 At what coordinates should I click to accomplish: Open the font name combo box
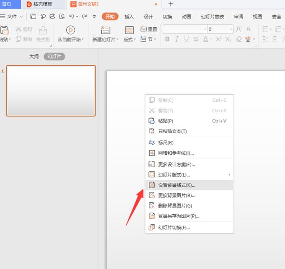pos(185,29)
